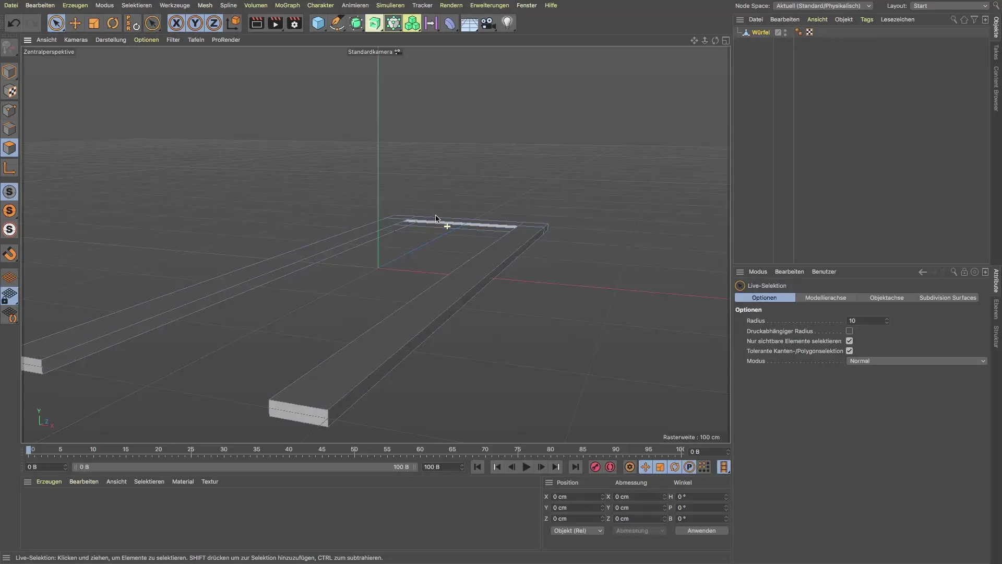Open the Mesh menu
Screen dimensions: 1002x564
coord(205,5)
